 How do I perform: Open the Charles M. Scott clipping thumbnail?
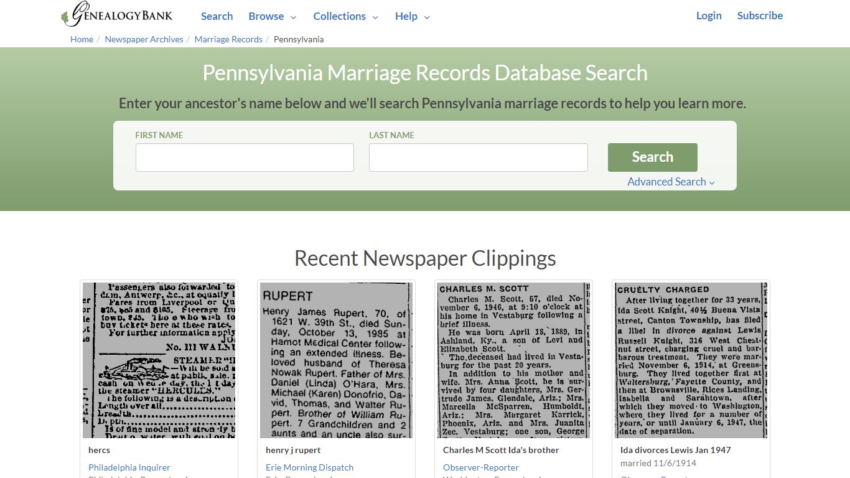(x=514, y=360)
